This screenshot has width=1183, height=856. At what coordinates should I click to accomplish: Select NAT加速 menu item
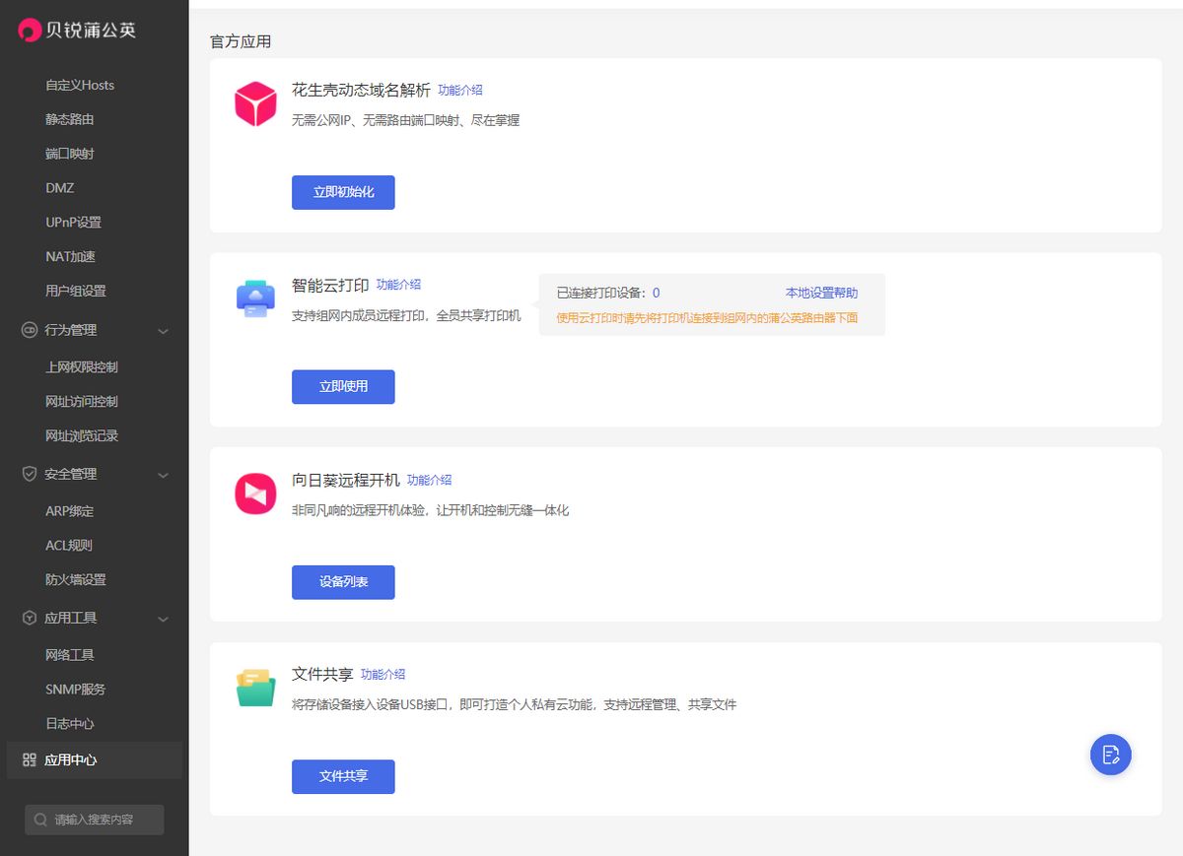click(70, 256)
